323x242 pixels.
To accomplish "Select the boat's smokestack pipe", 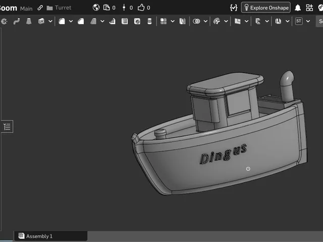I will pos(287,87).
